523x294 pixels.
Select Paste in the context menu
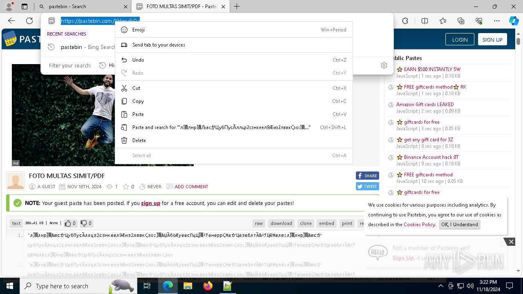234,114
